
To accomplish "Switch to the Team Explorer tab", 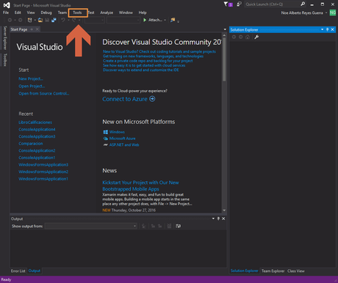I will 273,271.
